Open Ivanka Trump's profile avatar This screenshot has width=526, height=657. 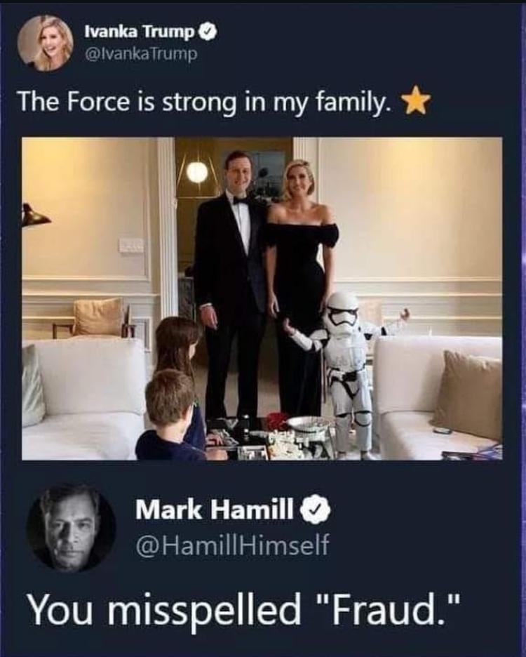(x=46, y=43)
